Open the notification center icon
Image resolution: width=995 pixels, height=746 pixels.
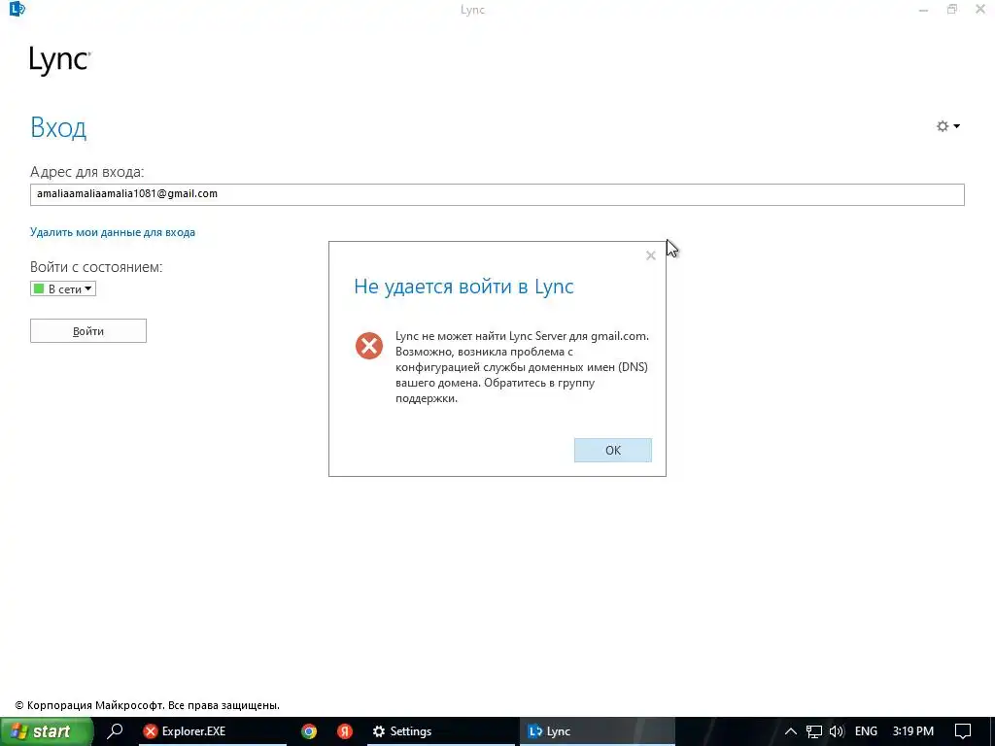[x=963, y=731]
